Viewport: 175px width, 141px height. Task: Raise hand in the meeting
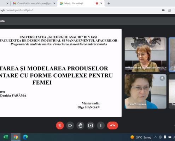click(80, 125)
